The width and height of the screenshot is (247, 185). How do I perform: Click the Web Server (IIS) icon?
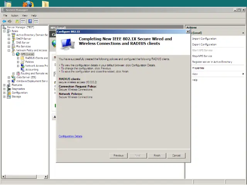(x=14, y=77)
